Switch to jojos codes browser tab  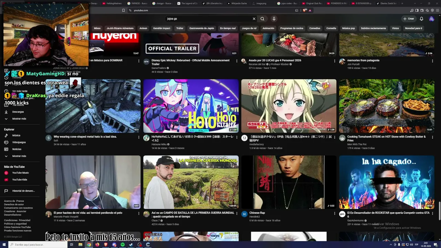coord(287,3)
